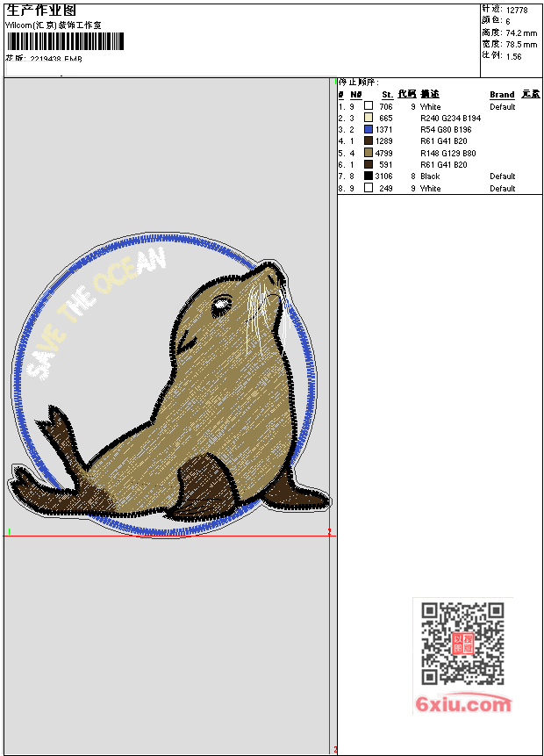Click the barcode under the Wilcom title

click(x=65, y=42)
